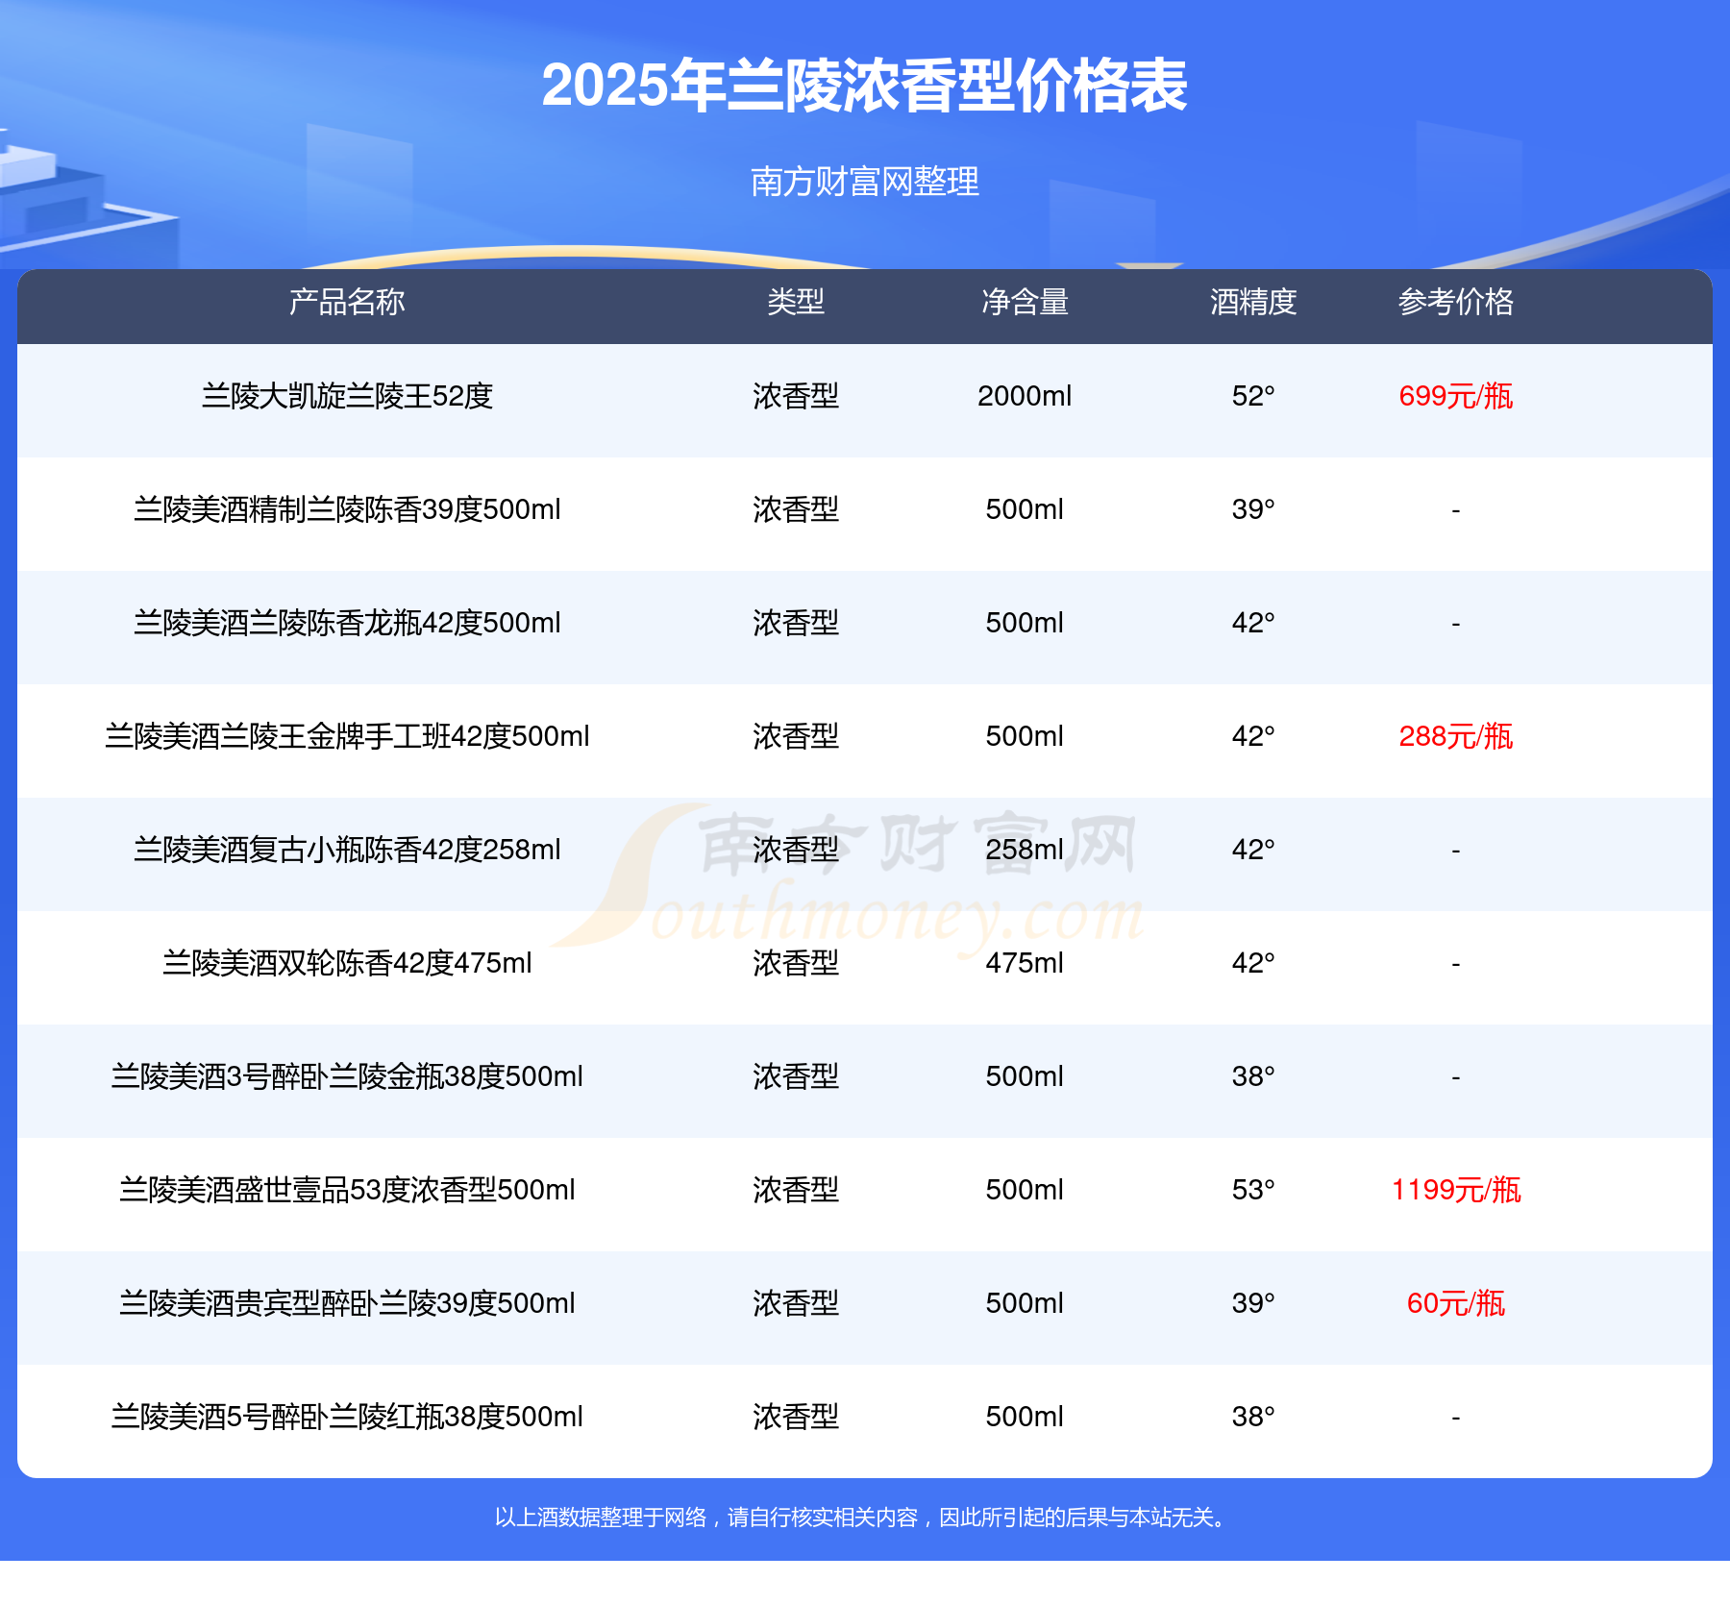Click the 参考价格 column header
This screenshot has width=1730, height=1605.
1456,302
